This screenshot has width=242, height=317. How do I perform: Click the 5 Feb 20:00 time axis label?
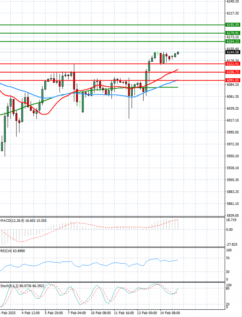coord(54,313)
